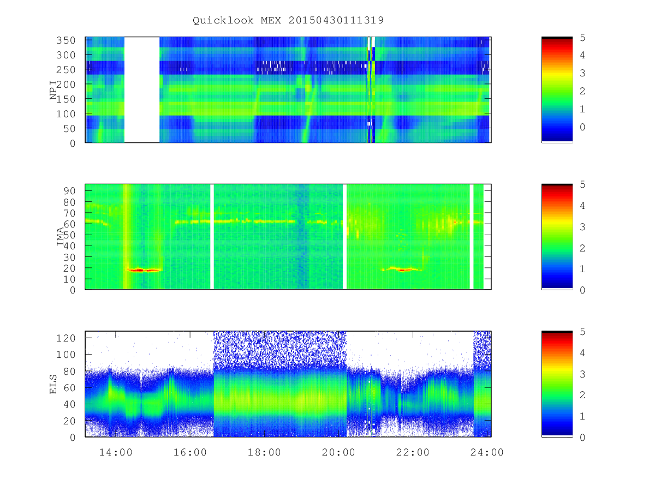Viewport: 655px width, 491px height.
Task: Click the 100 tick on the ELS axis
Action: click(66, 354)
